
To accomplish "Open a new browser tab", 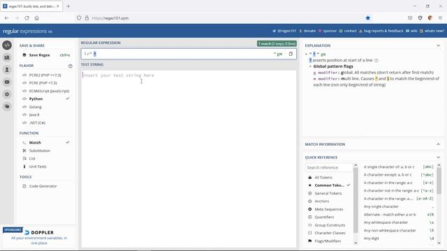I will pos(68,6).
